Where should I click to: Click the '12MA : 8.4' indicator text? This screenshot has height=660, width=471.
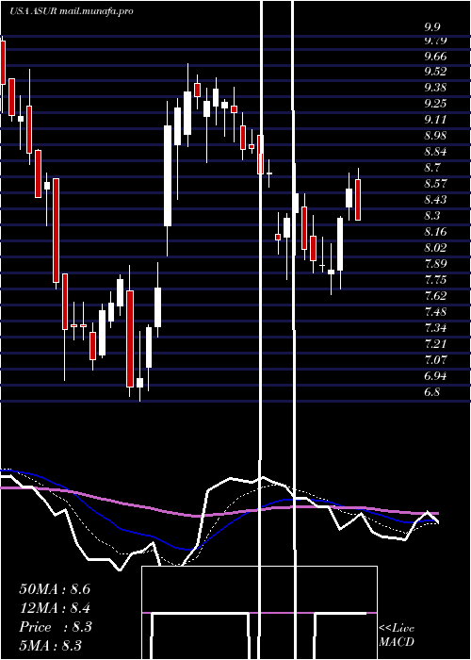tap(55, 608)
